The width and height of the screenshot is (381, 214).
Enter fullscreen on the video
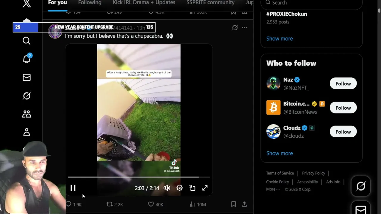205,188
